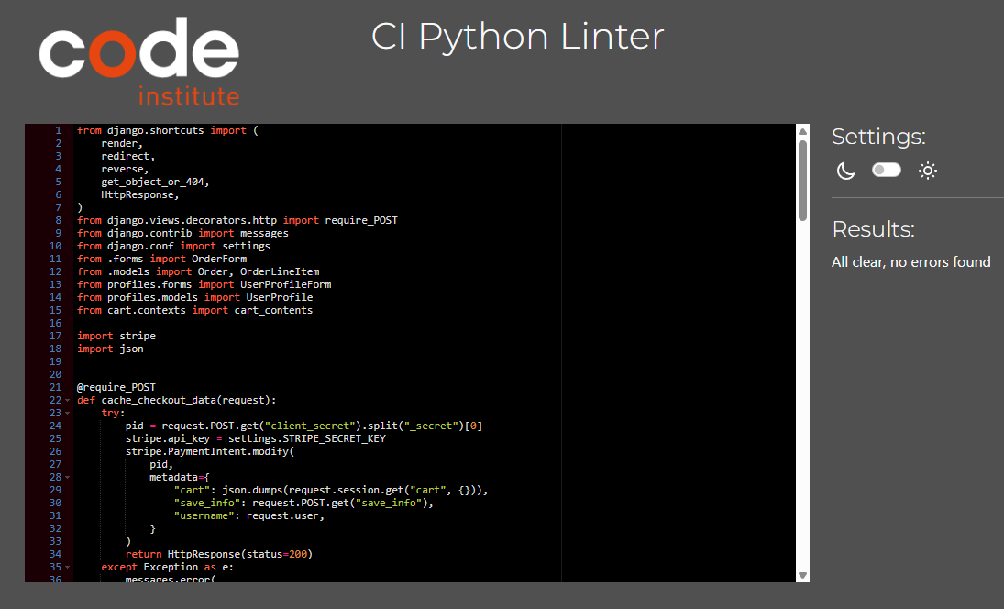Toggle the theme switch in Settings

[x=887, y=170]
